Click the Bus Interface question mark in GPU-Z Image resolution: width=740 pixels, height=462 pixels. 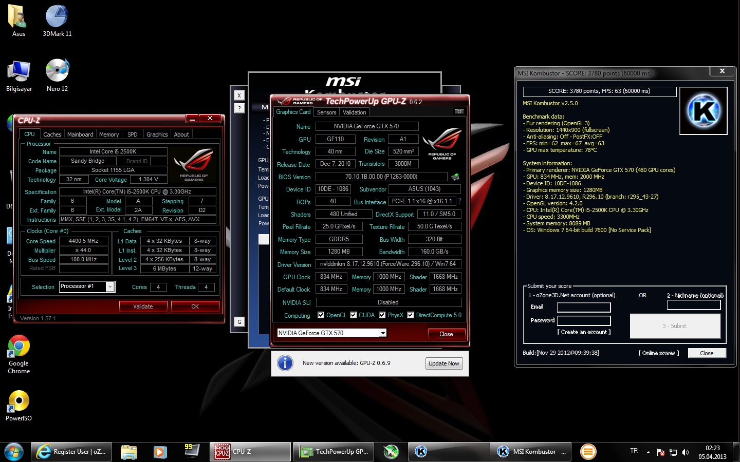459,201
